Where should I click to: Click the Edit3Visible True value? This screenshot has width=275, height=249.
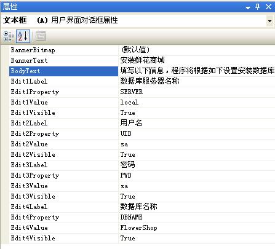(x=197, y=196)
